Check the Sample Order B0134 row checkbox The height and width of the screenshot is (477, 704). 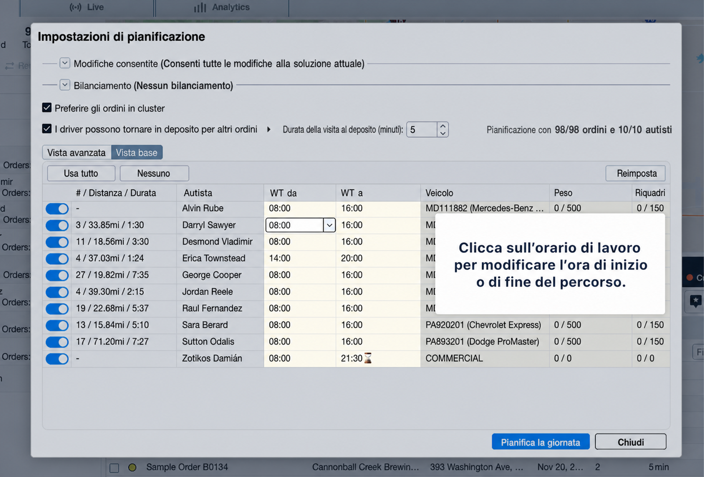[x=114, y=468]
